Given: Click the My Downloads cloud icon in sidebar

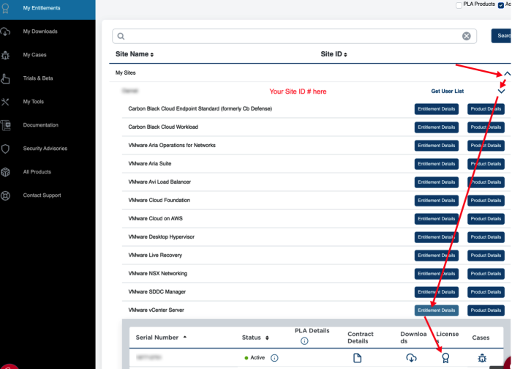Looking at the screenshot, I should 5,31.
